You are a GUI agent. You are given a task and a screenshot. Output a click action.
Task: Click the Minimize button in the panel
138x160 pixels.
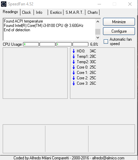click(x=119, y=22)
